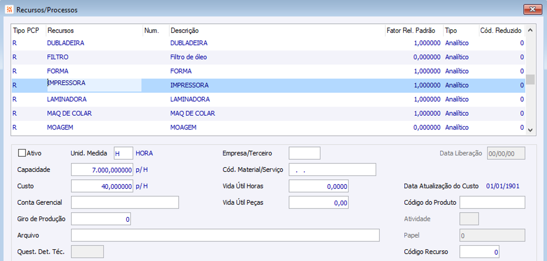Select the MOAGEM resource row
The image size is (547, 261).
pyautogui.click(x=268, y=128)
